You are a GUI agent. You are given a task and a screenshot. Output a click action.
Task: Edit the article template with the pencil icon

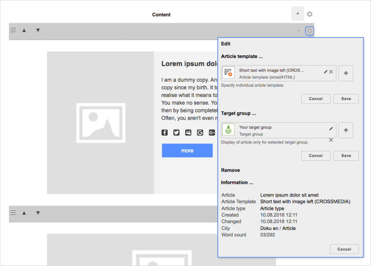coord(325,72)
